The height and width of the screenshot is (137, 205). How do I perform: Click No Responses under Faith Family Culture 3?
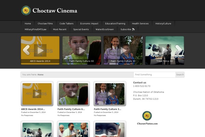coord(100,115)
